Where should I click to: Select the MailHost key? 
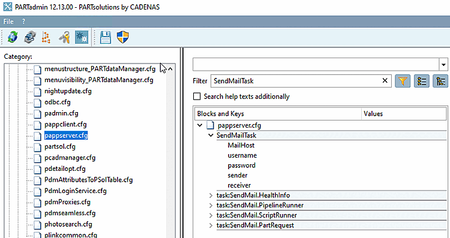pos(241,146)
